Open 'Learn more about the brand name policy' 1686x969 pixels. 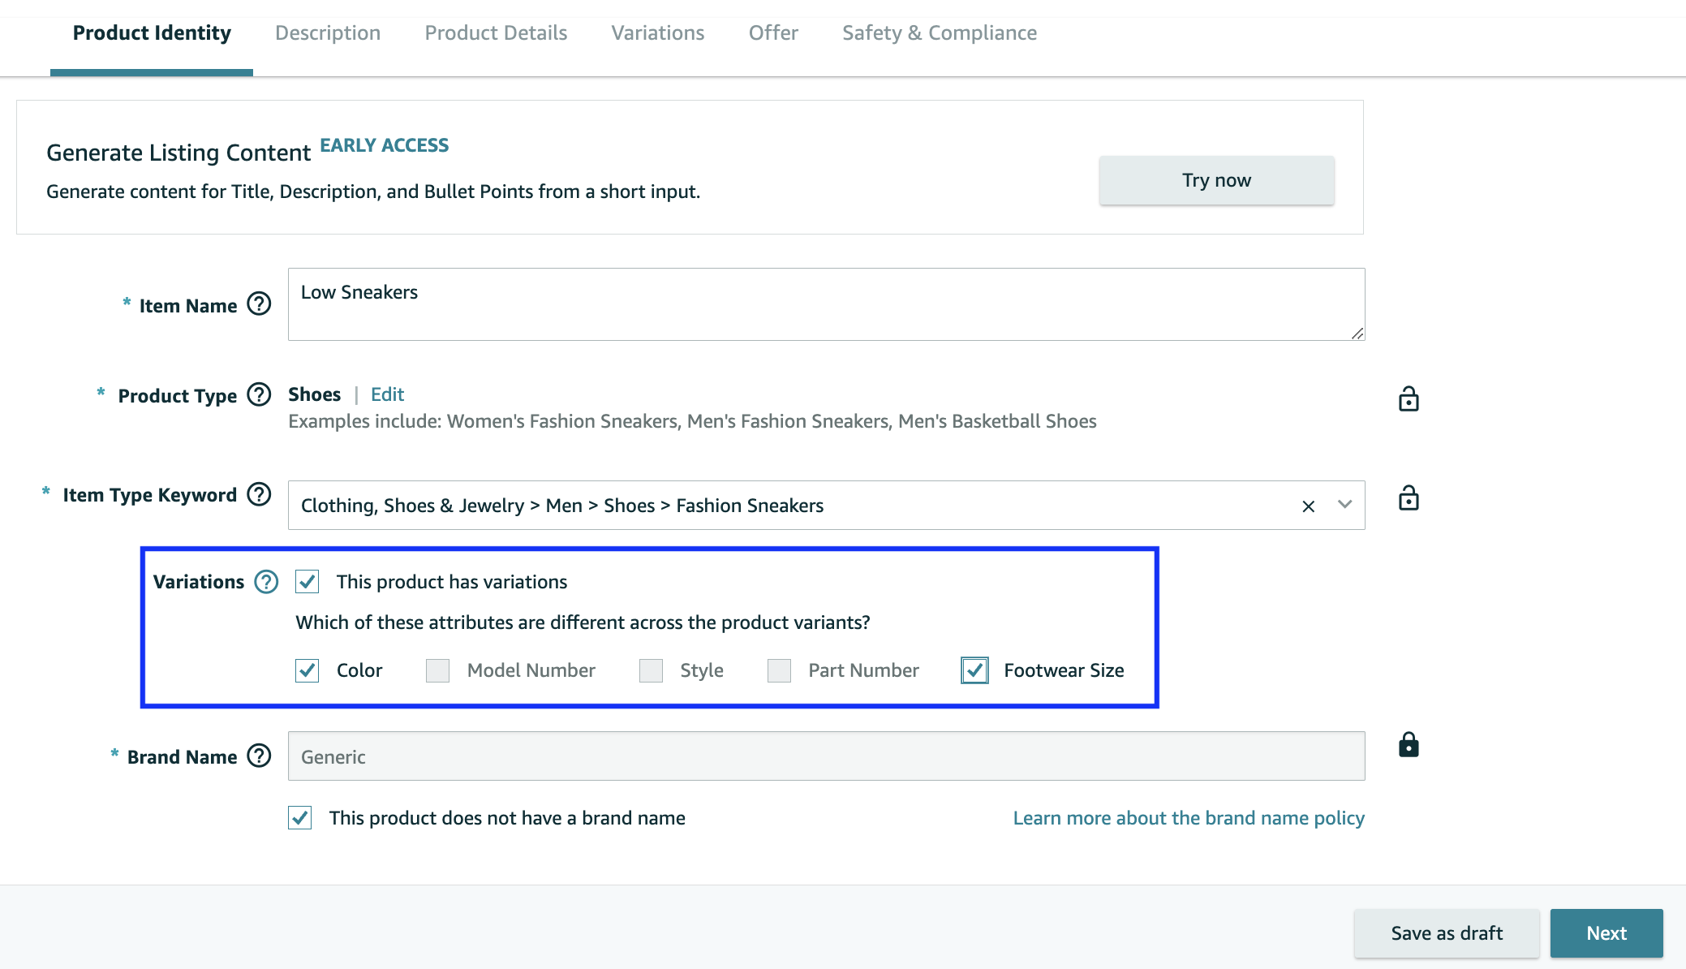click(x=1189, y=818)
